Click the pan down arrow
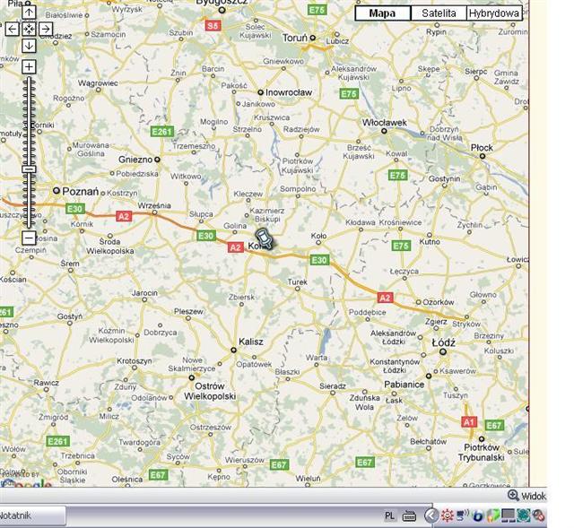The width and height of the screenshot is (574, 528). point(29,45)
